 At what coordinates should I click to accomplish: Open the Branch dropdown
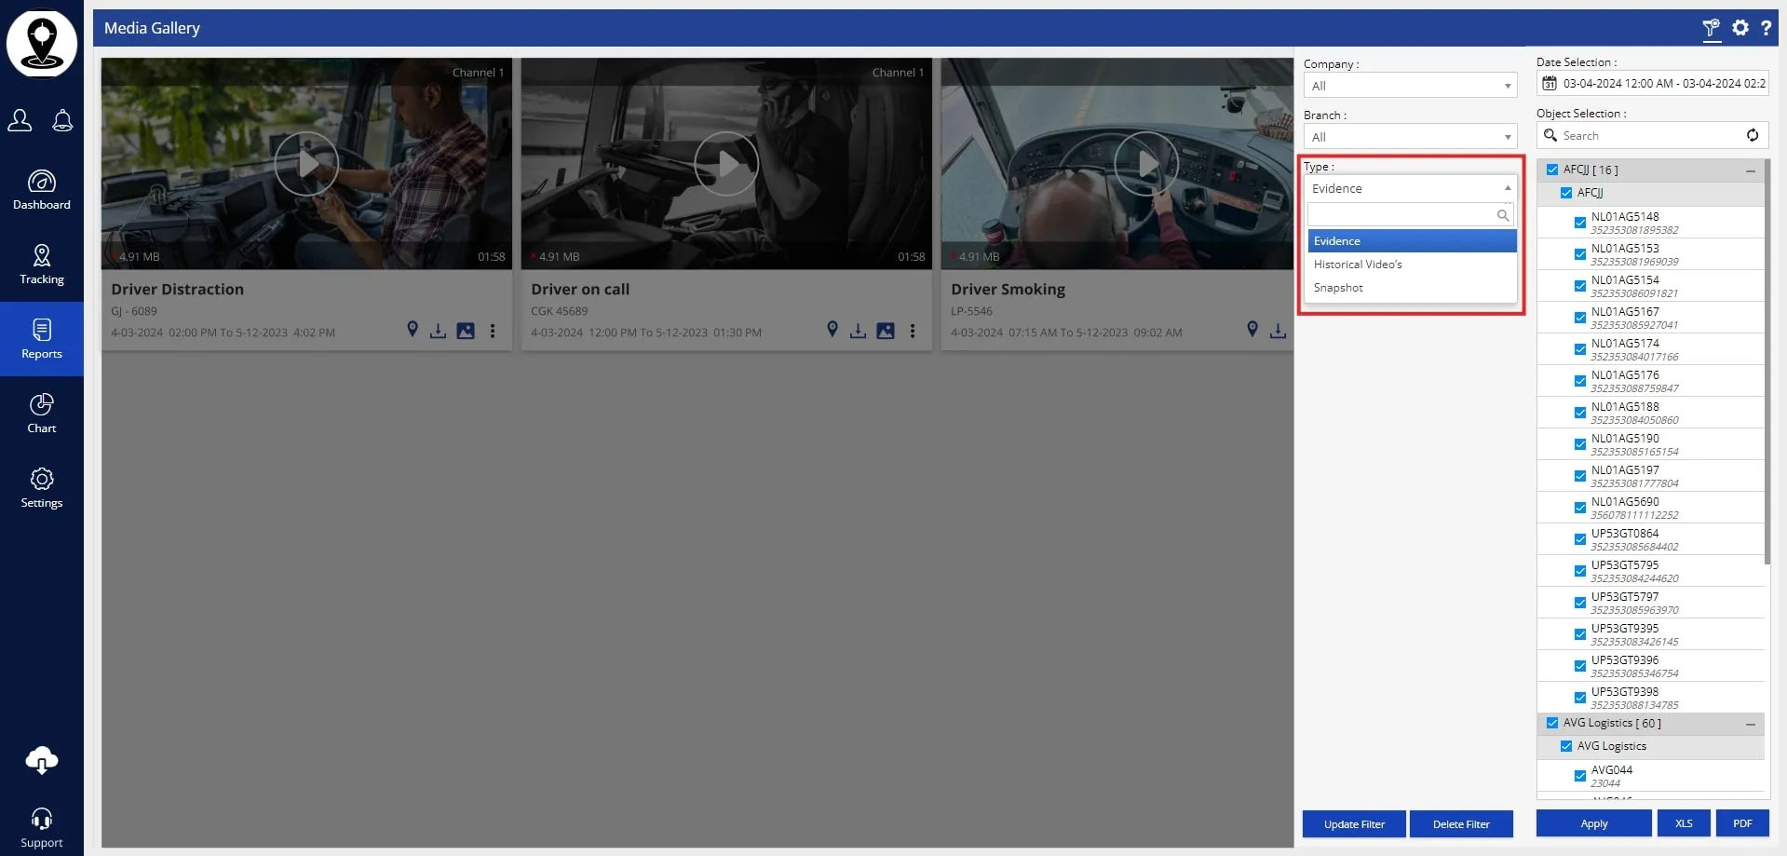1409,137
